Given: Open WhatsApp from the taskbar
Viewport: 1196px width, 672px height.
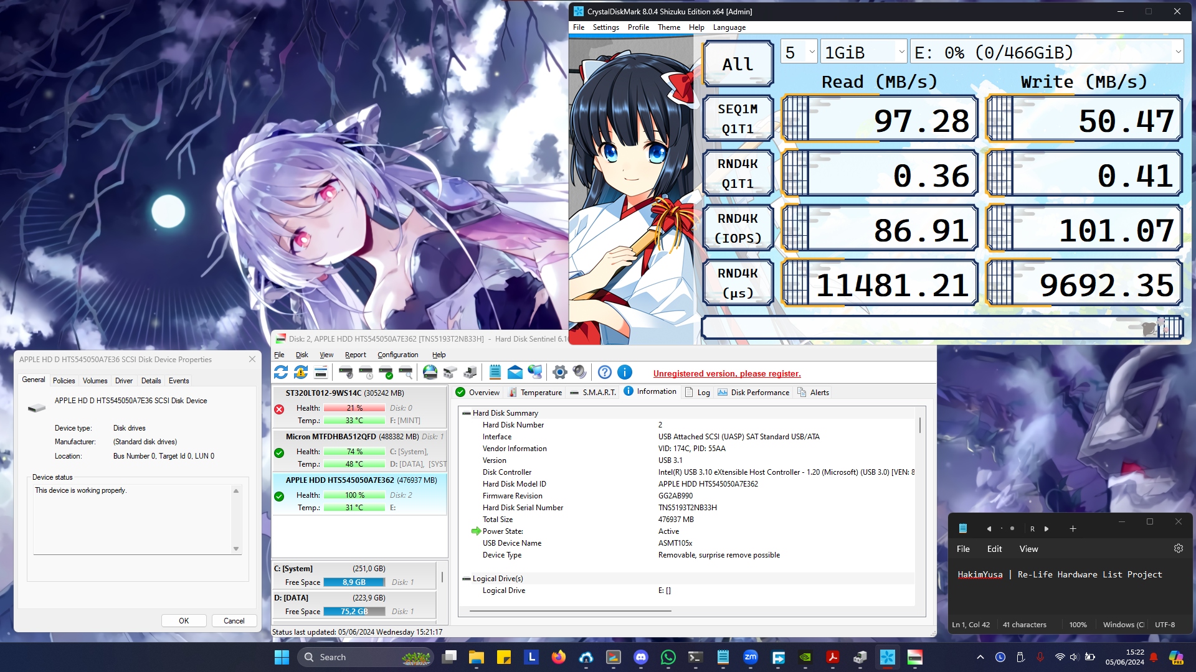Looking at the screenshot, I should 668,657.
